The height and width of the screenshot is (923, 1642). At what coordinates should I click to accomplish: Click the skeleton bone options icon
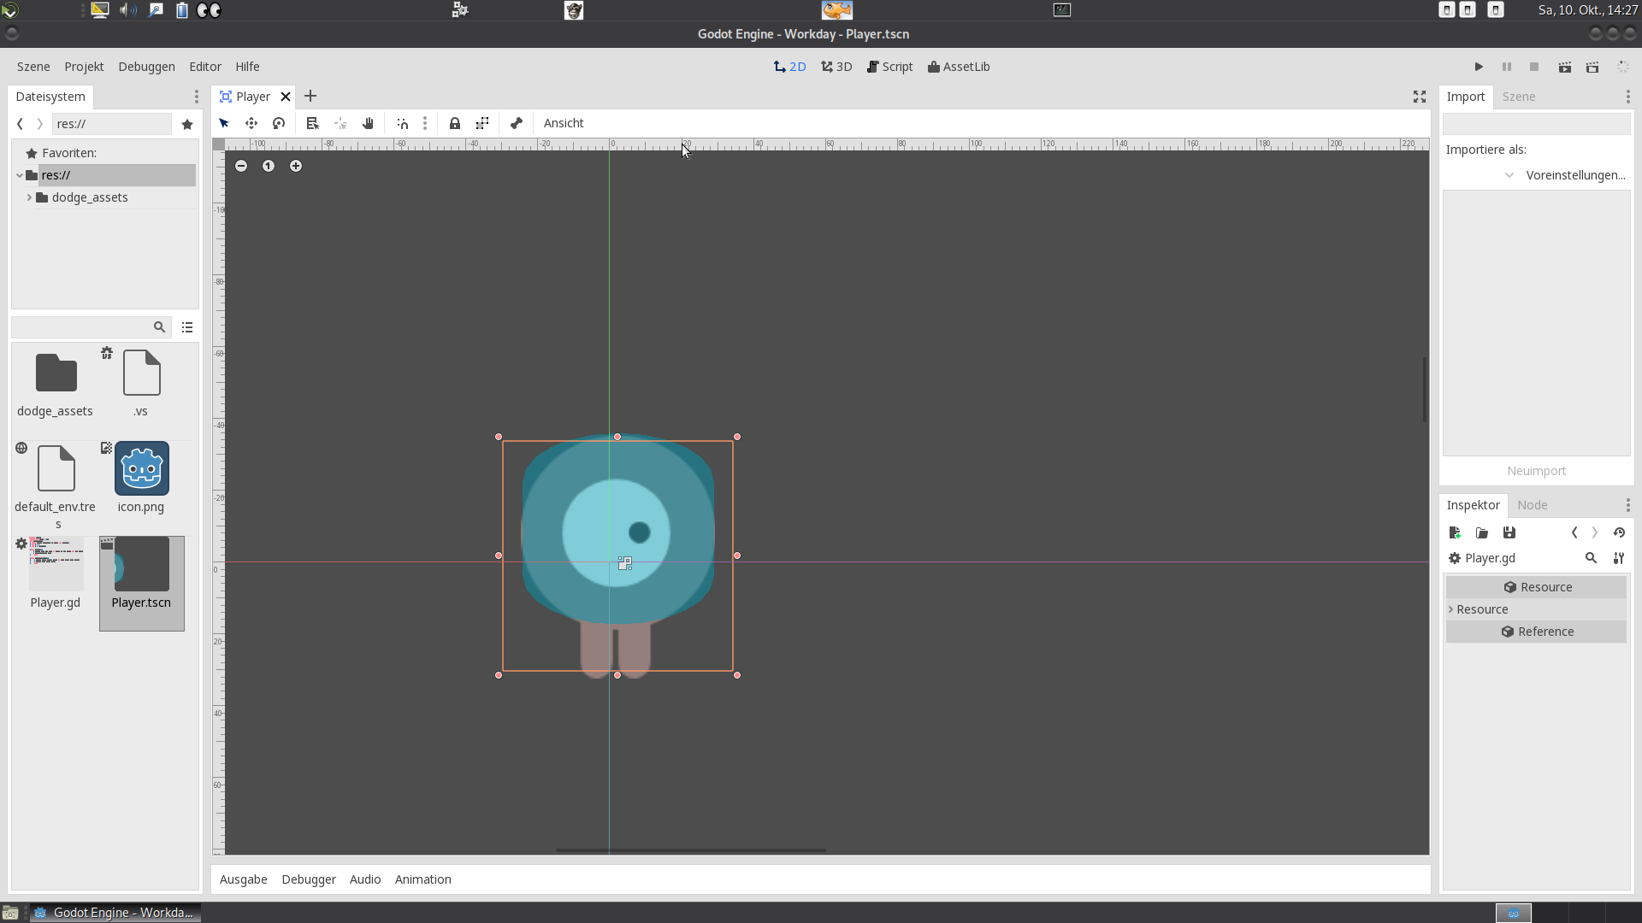(x=517, y=123)
